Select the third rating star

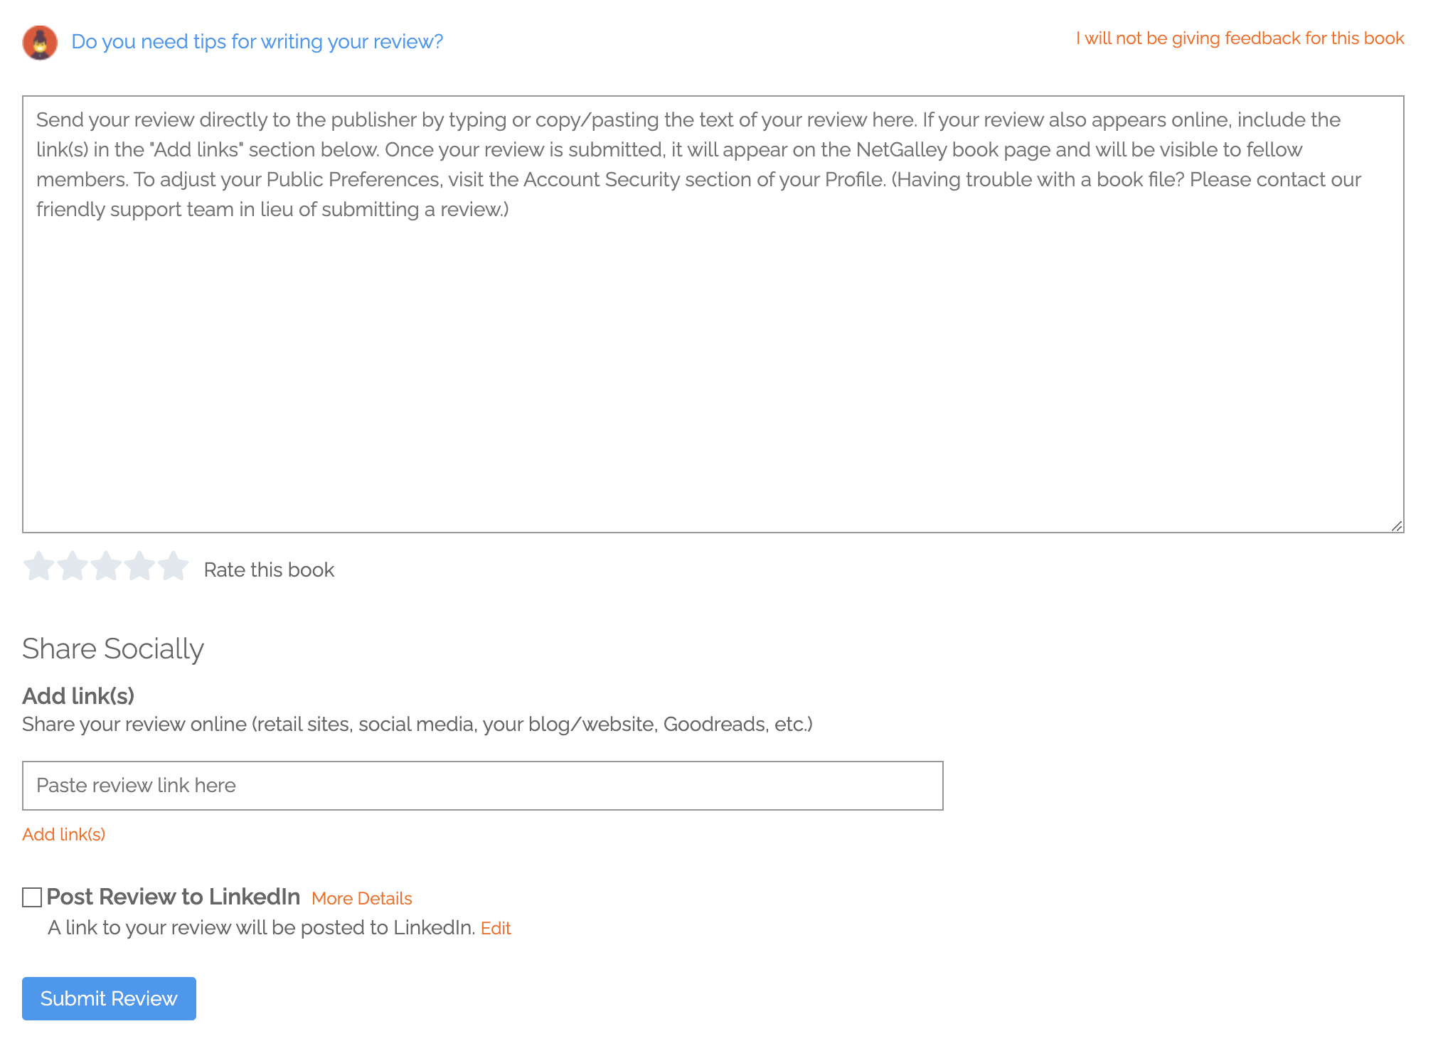(106, 567)
